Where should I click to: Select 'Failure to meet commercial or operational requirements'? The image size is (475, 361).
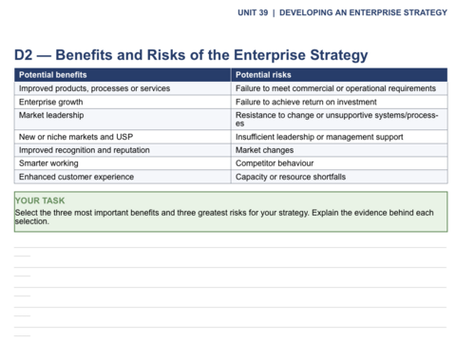(x=339, y=88)
